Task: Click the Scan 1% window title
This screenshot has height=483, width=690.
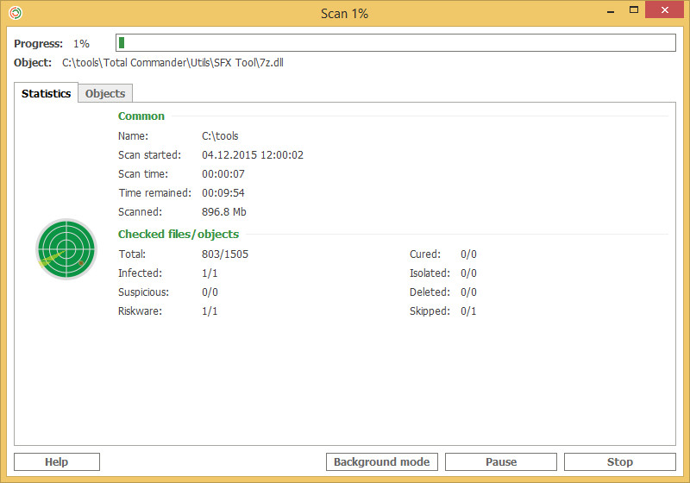Action: [344, 14]
